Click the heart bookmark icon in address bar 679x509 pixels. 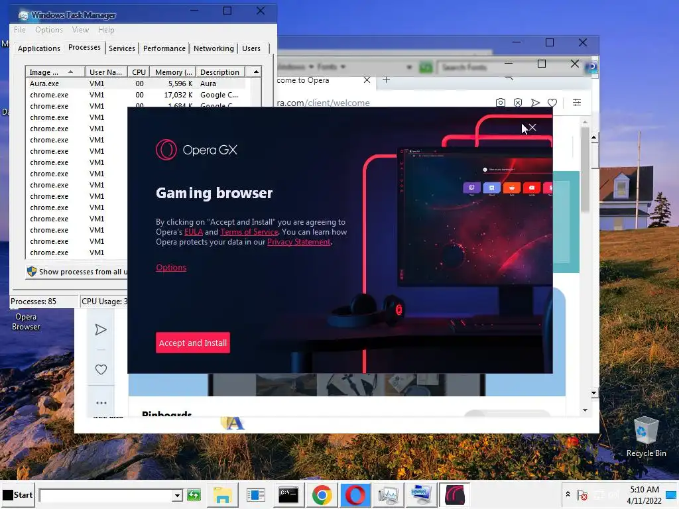(x=552, y=103)
